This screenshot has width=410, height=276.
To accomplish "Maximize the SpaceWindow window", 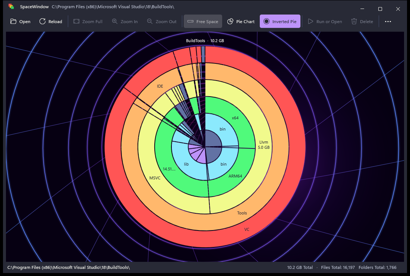I will click(x=380, y=9).
